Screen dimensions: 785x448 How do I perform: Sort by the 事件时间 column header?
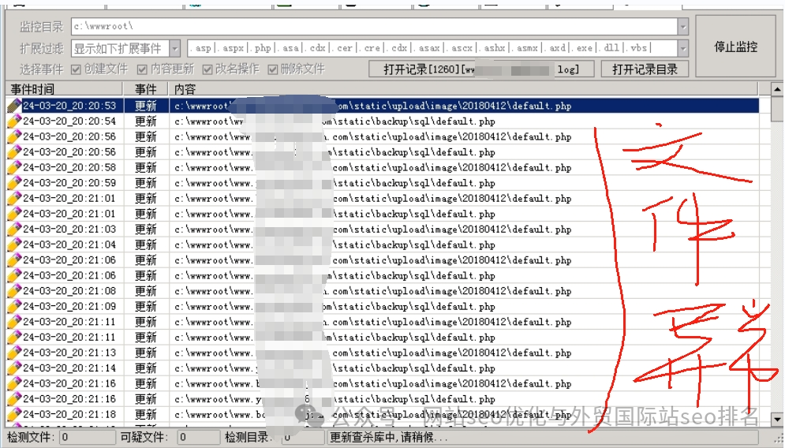[x=64, y=89]
